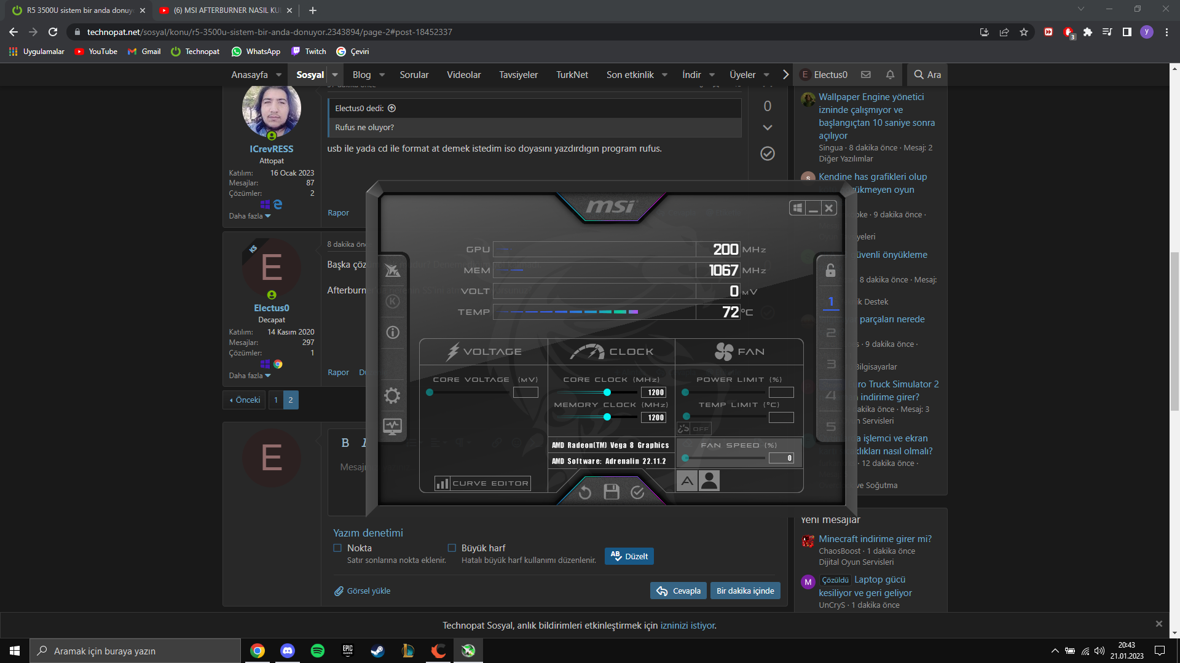Viewport: 1180px width, 663px height.
Task: Toggle automatic fan speed A button
Action: coord(687,481)
